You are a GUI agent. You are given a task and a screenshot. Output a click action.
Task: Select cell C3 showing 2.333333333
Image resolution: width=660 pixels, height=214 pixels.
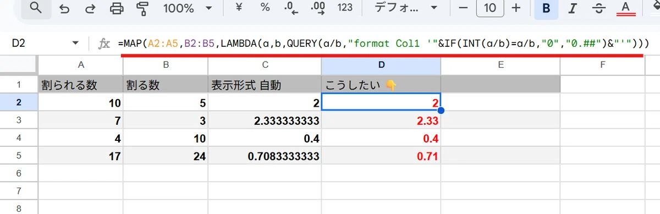(265, 120)
